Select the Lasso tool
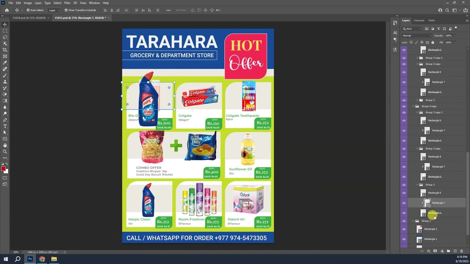This screenshot has height=264, width=470. pos(5,37)
